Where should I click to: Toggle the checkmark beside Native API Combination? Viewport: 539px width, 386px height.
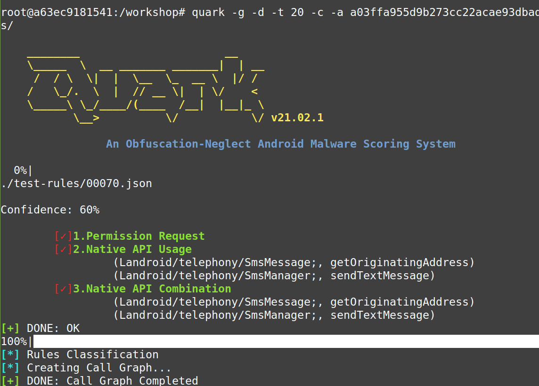(x=63, y=288)
